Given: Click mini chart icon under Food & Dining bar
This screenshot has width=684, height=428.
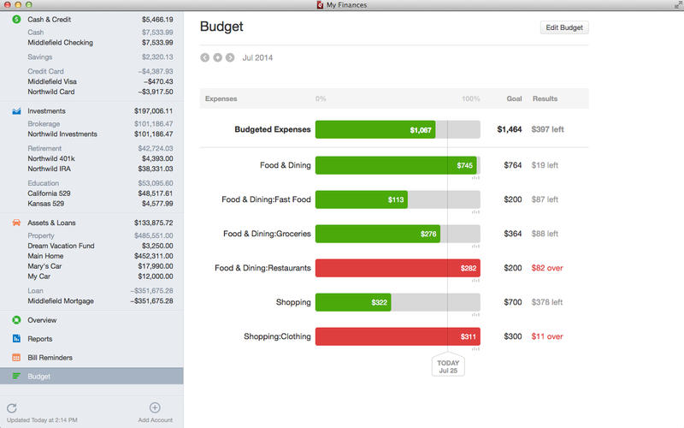Looking at the screenshot, I should coord(475,178).
